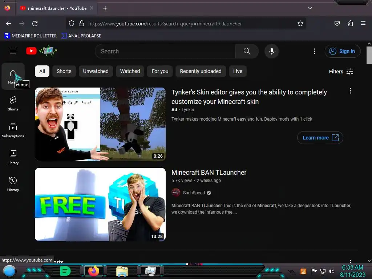This screenshot has height=279, width=372.
Task: Switch to Firefox in the taskbar
Action: click(x=93, y=271)
